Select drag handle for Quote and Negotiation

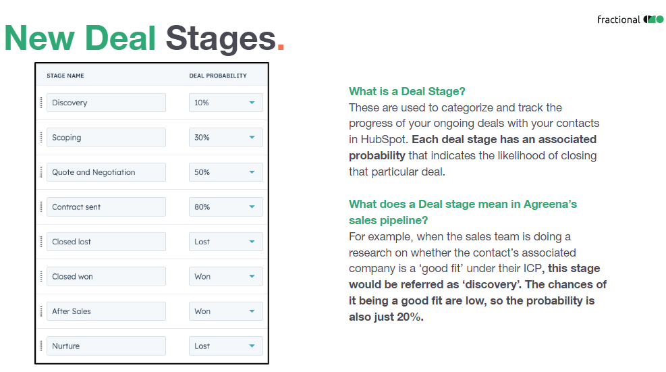click(x=40, y=172)
